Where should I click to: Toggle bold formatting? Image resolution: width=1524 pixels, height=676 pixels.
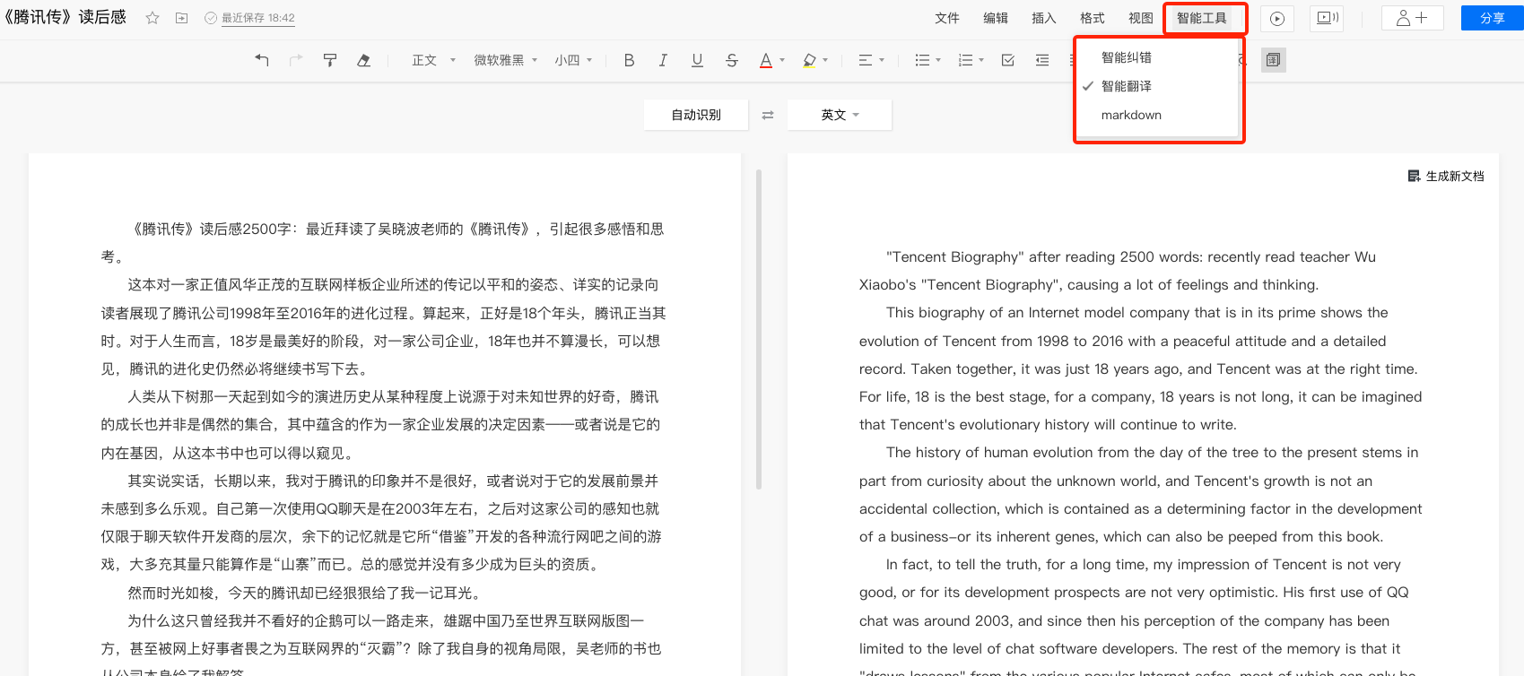629,60
